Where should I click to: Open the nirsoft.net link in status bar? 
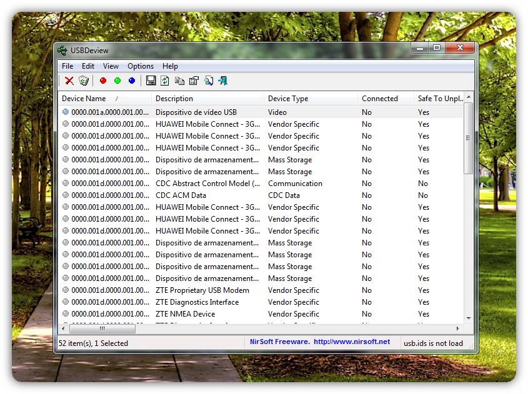(x=352, y=342)
